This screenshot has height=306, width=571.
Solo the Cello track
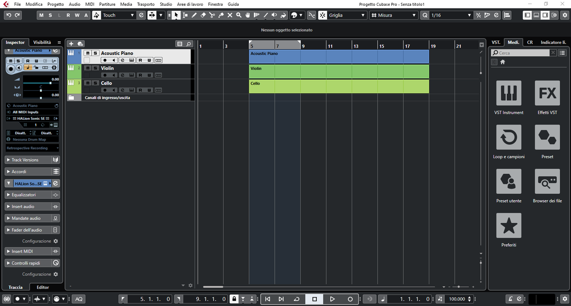pyautogui.click(x=95, y=83)
